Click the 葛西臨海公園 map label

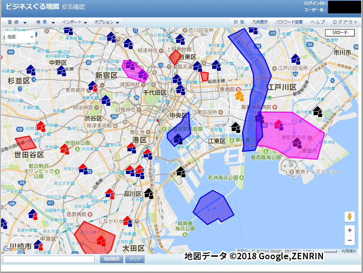[x=266, y=157]
